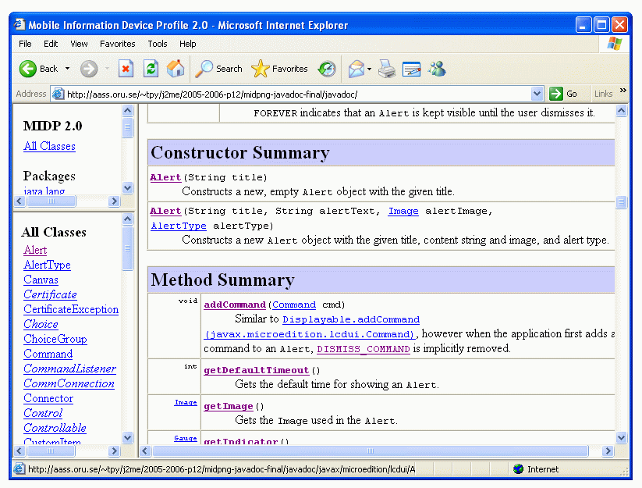Open the Control interface link
The height and width of the screenshot is (488, 642).
43,413
